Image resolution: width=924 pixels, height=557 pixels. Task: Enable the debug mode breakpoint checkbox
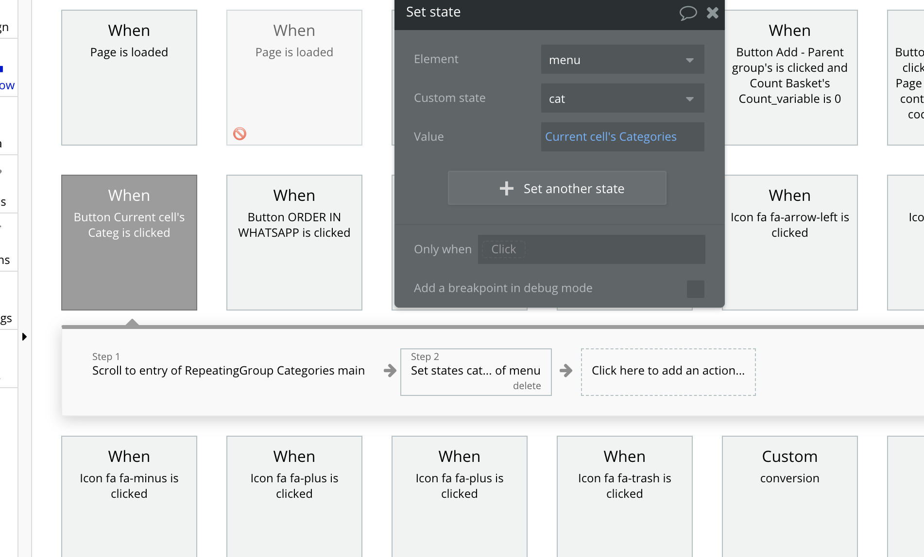click(x=695, y=289)
